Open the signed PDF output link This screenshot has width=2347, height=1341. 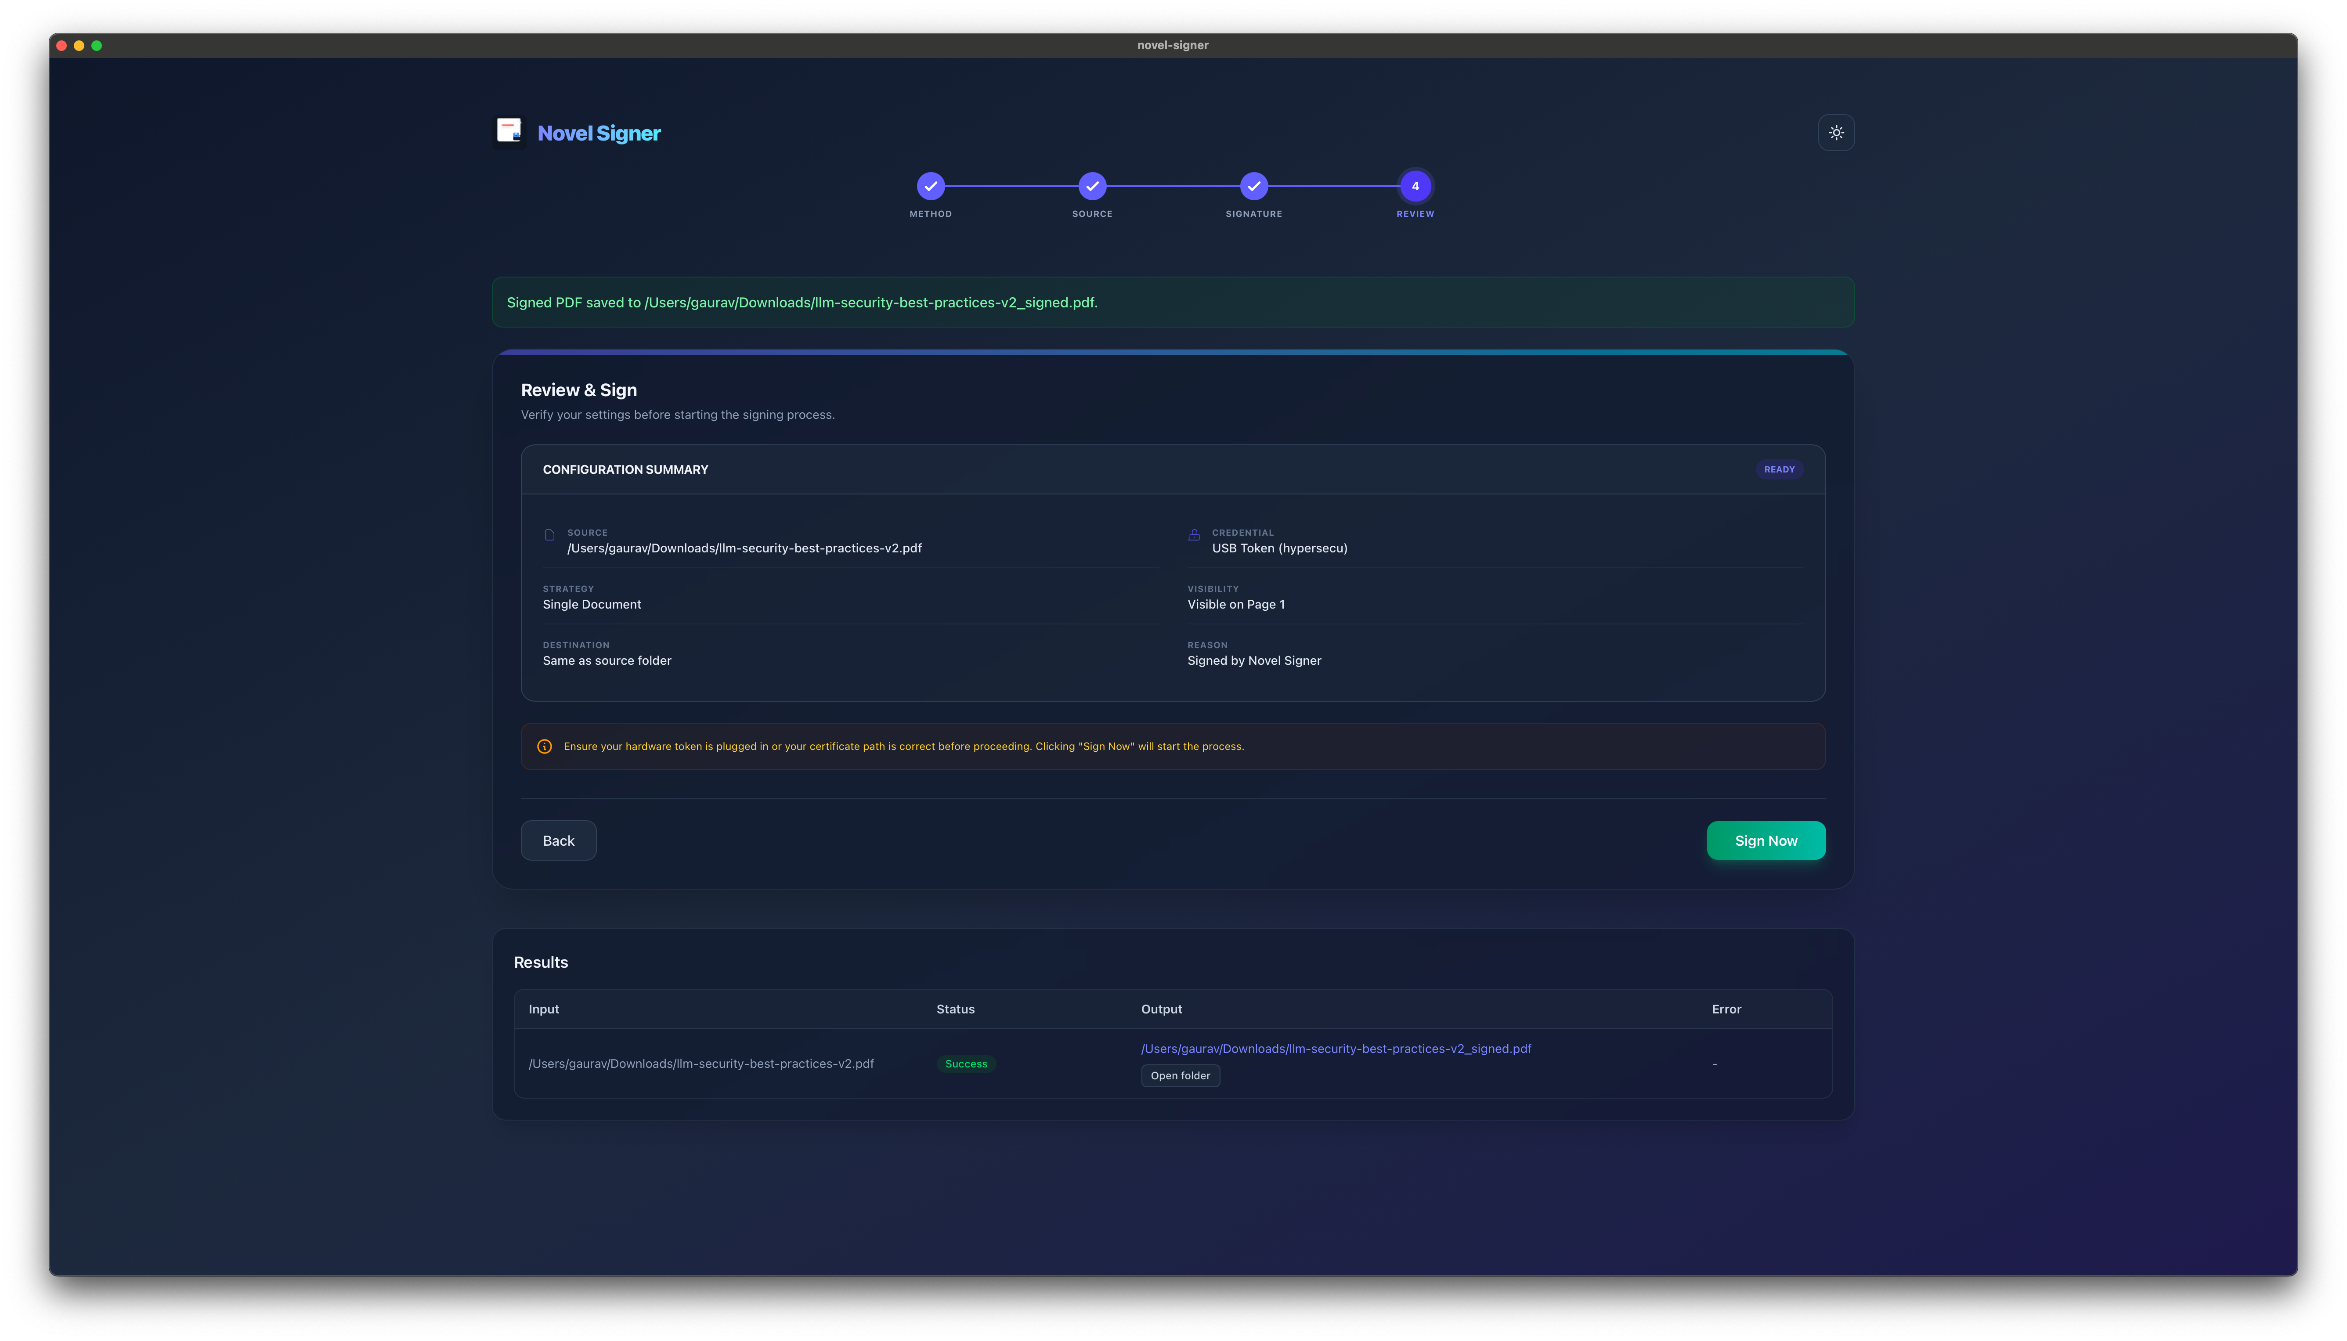(x=1336, y=1049)
